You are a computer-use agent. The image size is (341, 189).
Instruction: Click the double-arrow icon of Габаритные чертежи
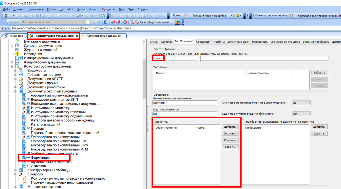click(x=21, y=75)
